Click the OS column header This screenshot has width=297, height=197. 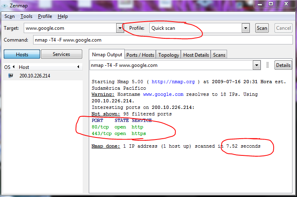point(10,67)
